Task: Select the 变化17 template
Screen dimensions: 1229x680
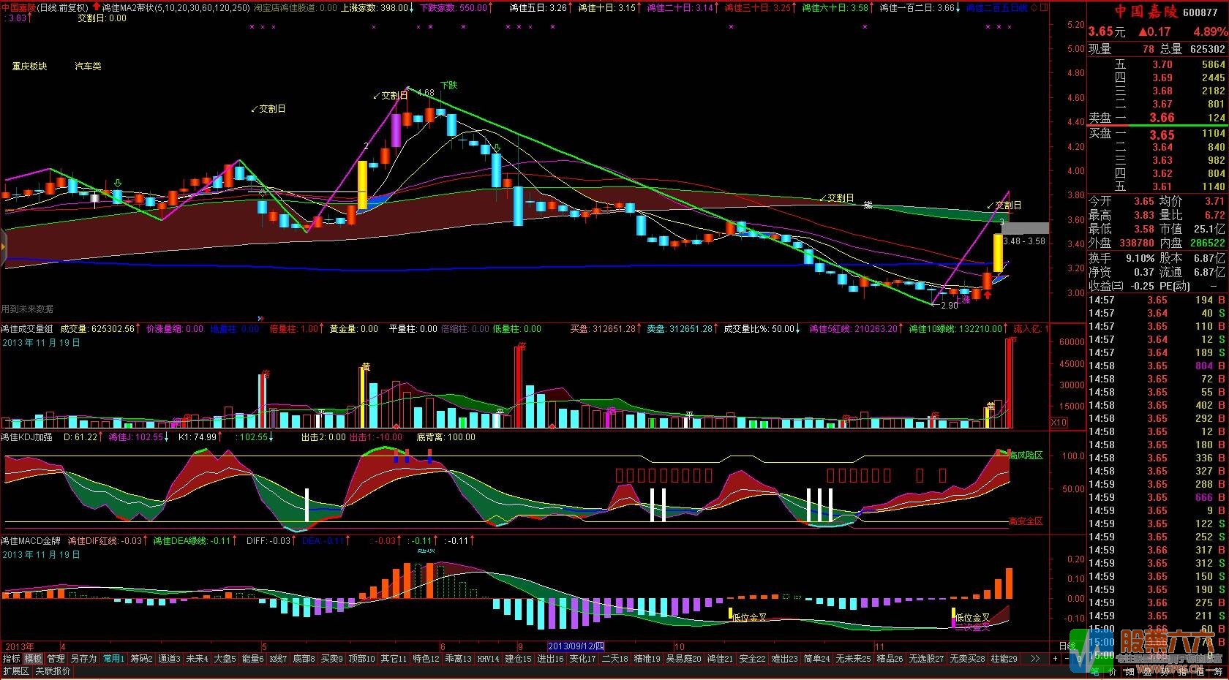Action: (x=582, y=658)
